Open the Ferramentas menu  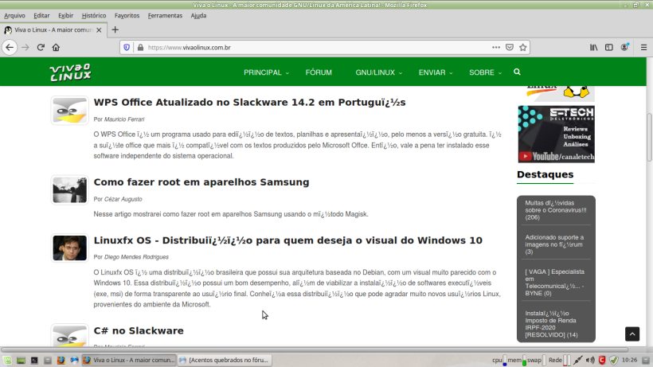[165, 15]
